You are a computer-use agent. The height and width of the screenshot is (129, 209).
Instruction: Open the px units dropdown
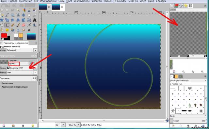[x=60, y=125]
